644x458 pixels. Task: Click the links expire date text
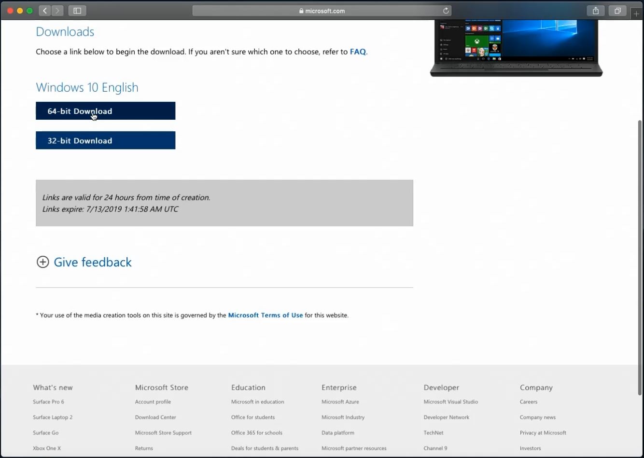point(110,209)
